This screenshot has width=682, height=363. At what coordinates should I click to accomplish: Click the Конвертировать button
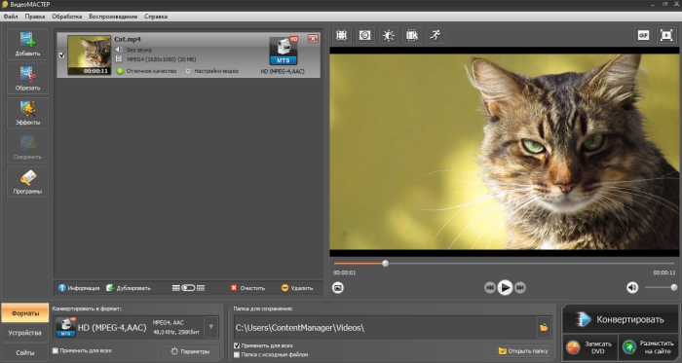coord(621,319)
